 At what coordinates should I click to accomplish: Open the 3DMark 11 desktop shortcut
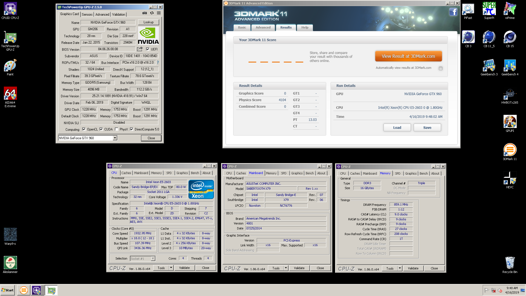pos(510,152)
